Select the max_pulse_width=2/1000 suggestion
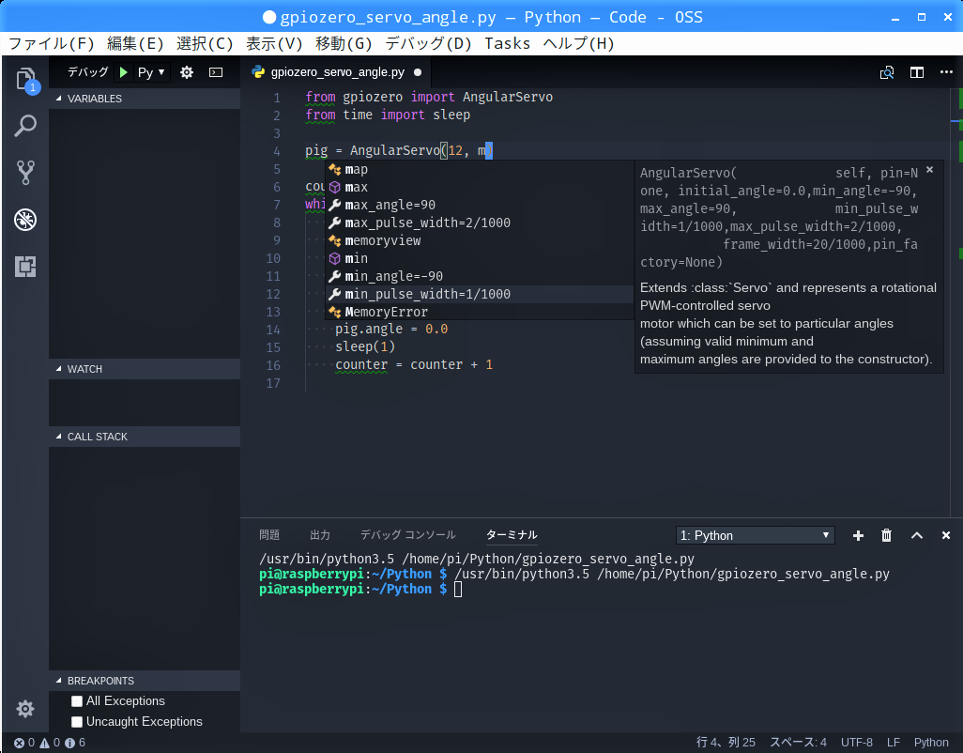Viewport: 963px width, 753px height. [x=479, y=223]
